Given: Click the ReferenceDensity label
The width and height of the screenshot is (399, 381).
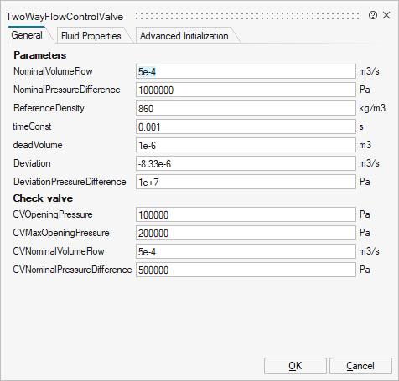Looking at the screenshot, I should 49,108.
